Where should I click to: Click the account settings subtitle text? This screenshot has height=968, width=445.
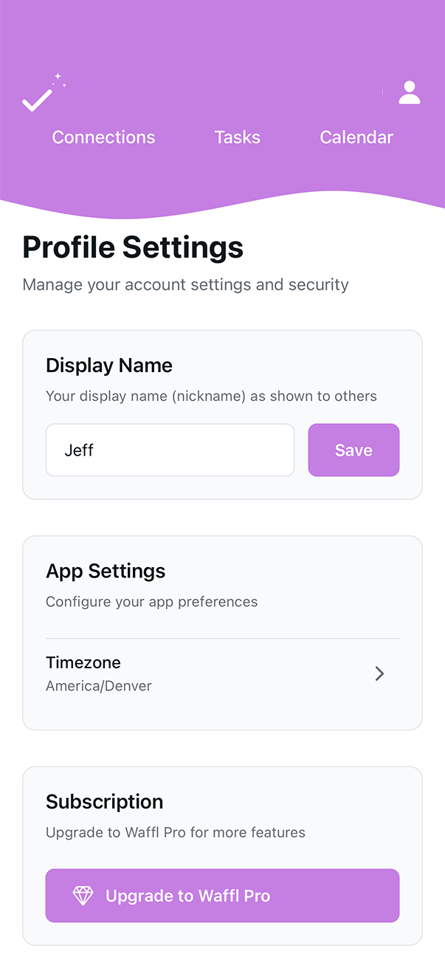tap(186, 284)
